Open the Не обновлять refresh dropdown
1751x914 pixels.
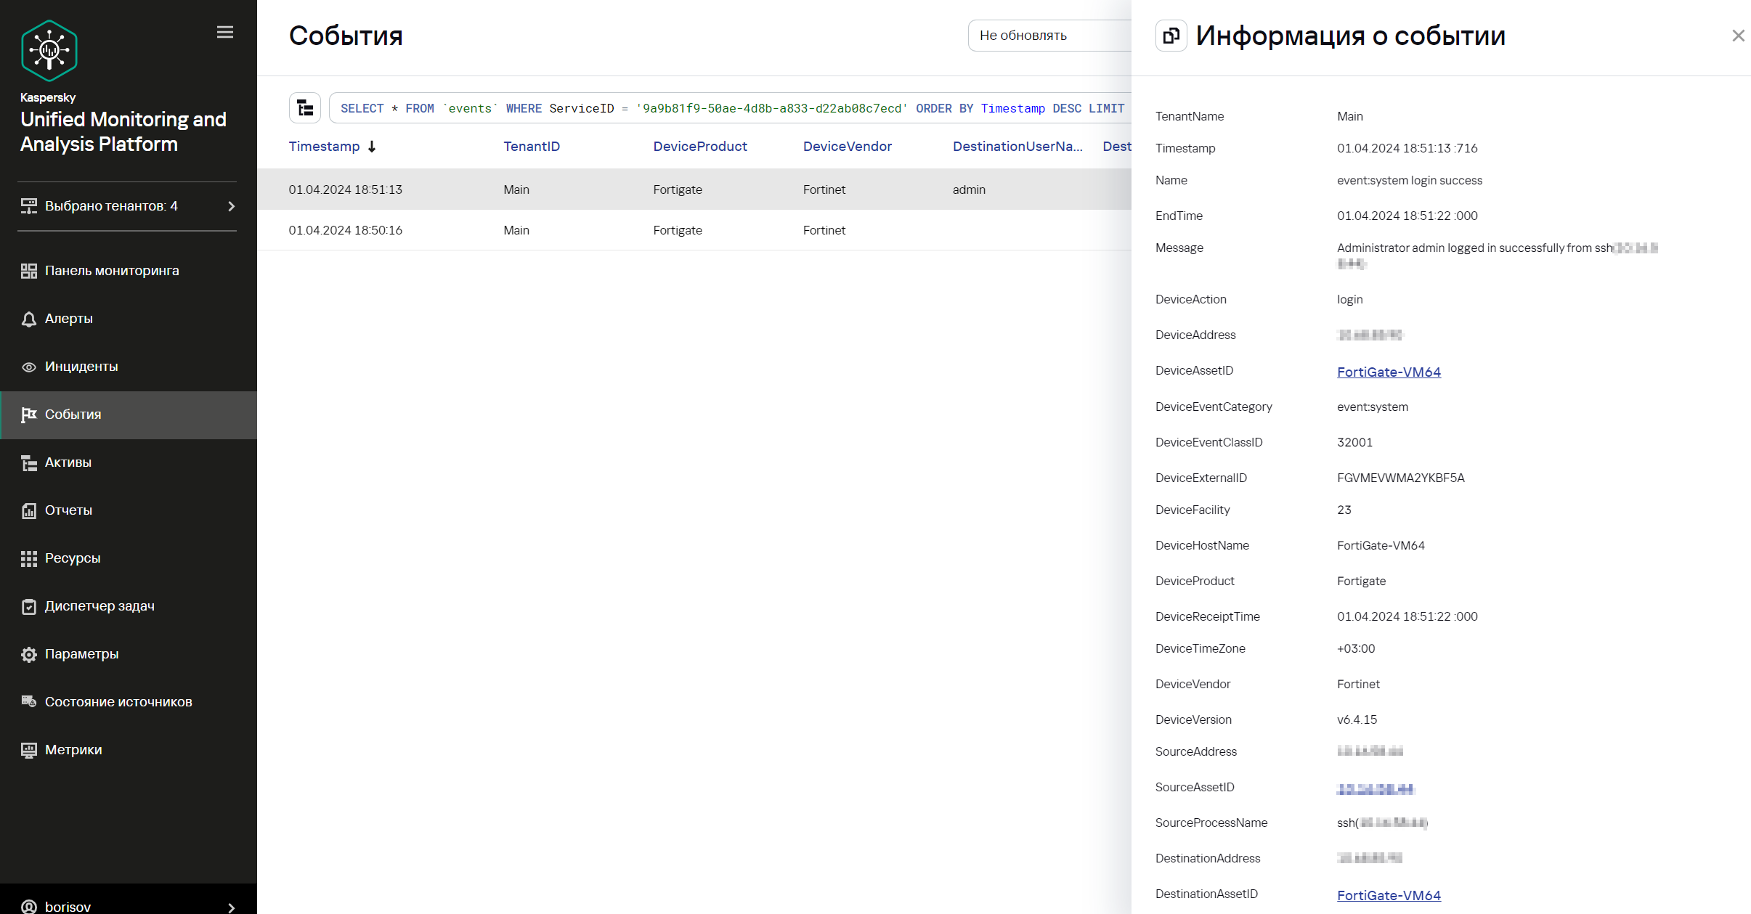click(x=1049, y=36)
